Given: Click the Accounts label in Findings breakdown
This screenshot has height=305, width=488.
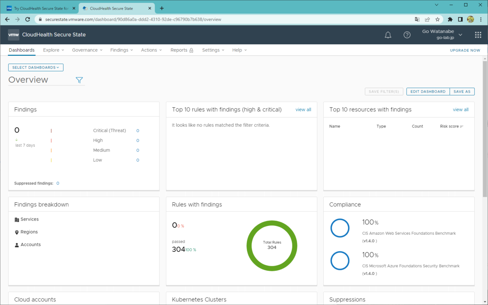Looking at the screenshot, I should 31,244.
